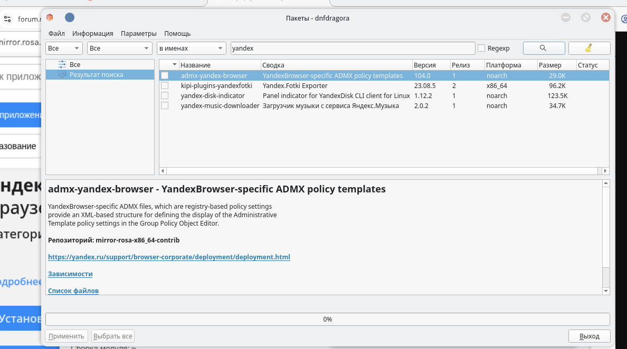Screen dimensions: 627x349
Task: Click the blue round title bar button
Action: click(70, 17)
